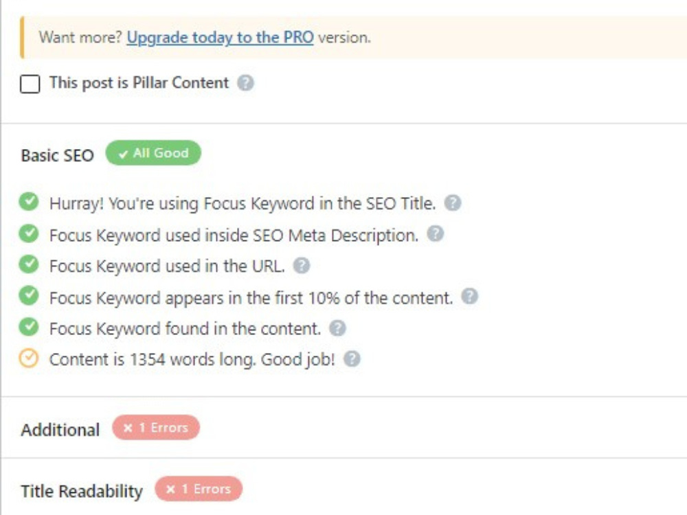Expand the Additional section
687x515 pixels.
click(60, 430)
